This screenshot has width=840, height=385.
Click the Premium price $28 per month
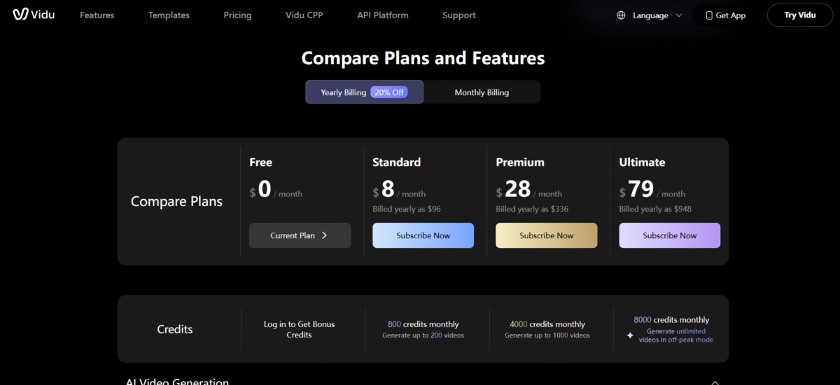click(529, 189)
